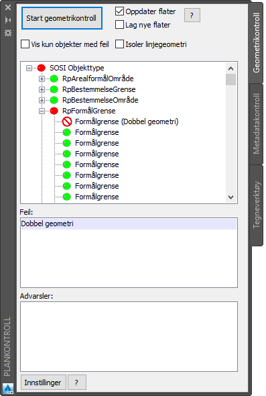Click green status dot beside RpBestemmelseGrense
This screenshot has height=396, width=266.
point(54,89)
